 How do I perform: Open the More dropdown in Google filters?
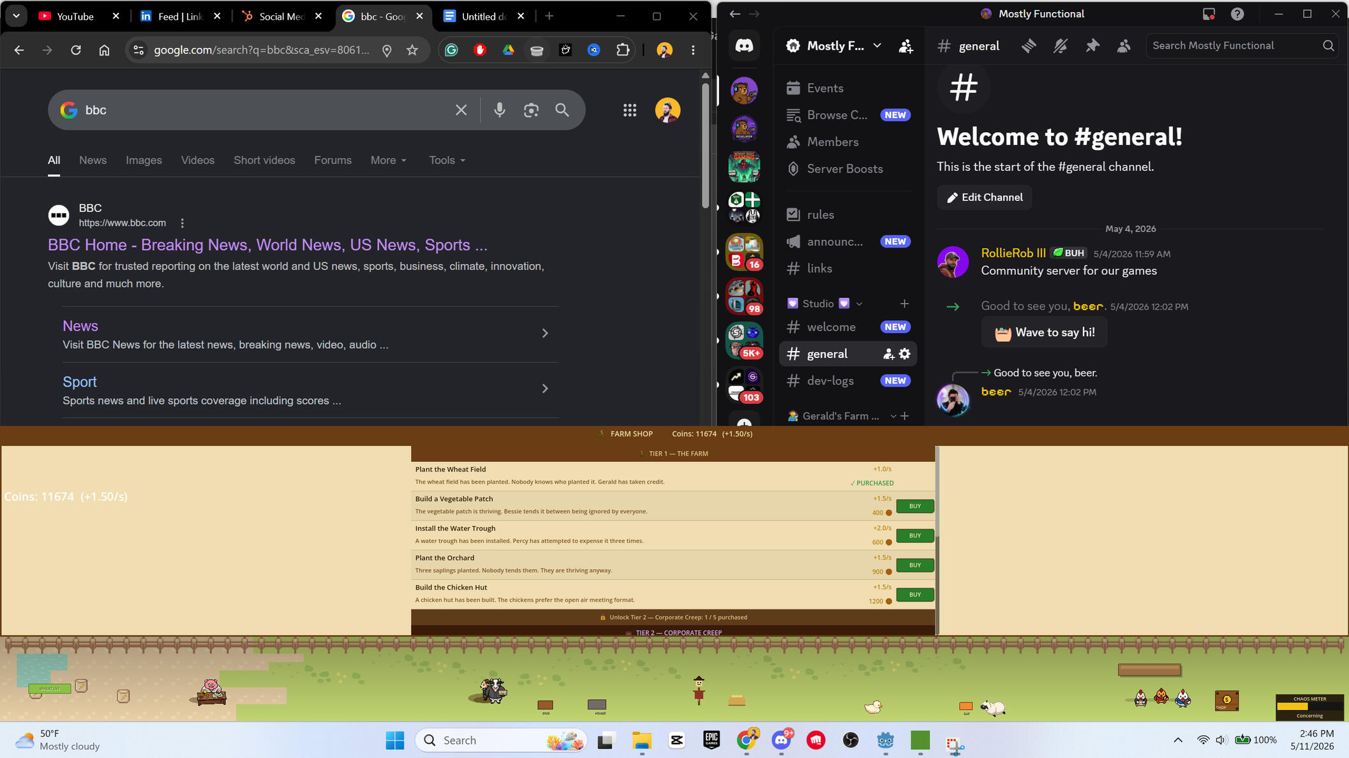388,160
